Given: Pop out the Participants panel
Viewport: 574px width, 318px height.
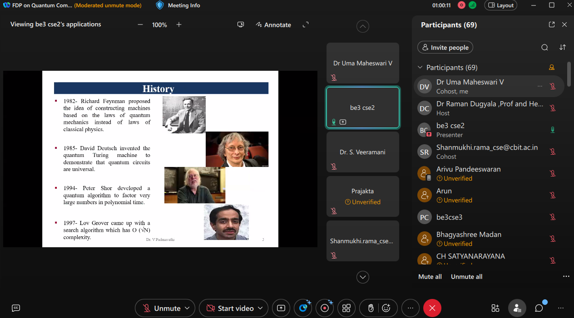Looking at the screenshot, I should [x=552, y=25].
